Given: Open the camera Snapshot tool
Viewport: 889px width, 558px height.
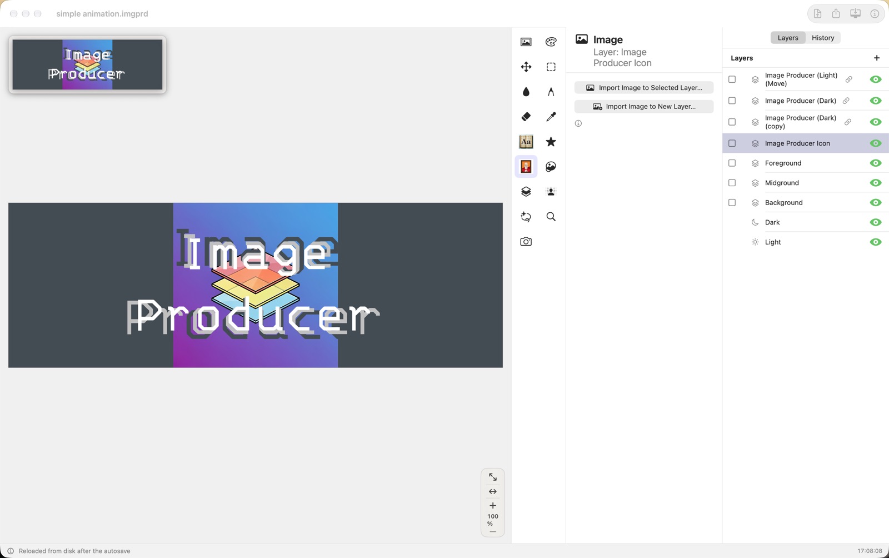Looking at the screenshot, I should pos(526,242).
